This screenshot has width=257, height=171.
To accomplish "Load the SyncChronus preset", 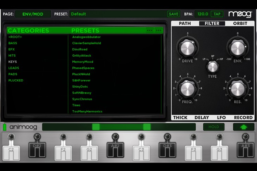I will [82, 99].
